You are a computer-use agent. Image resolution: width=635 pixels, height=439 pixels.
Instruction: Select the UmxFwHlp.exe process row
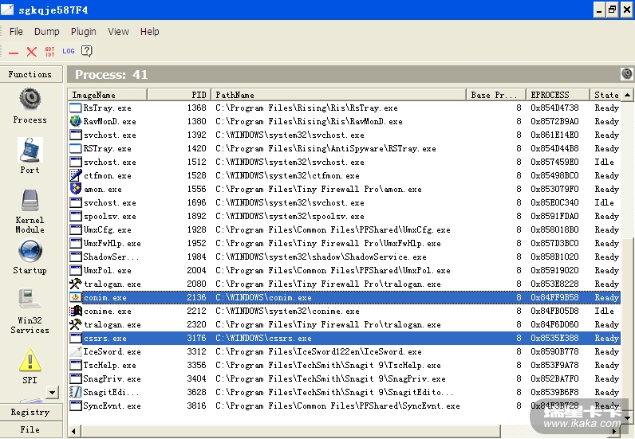coord(345,243)
